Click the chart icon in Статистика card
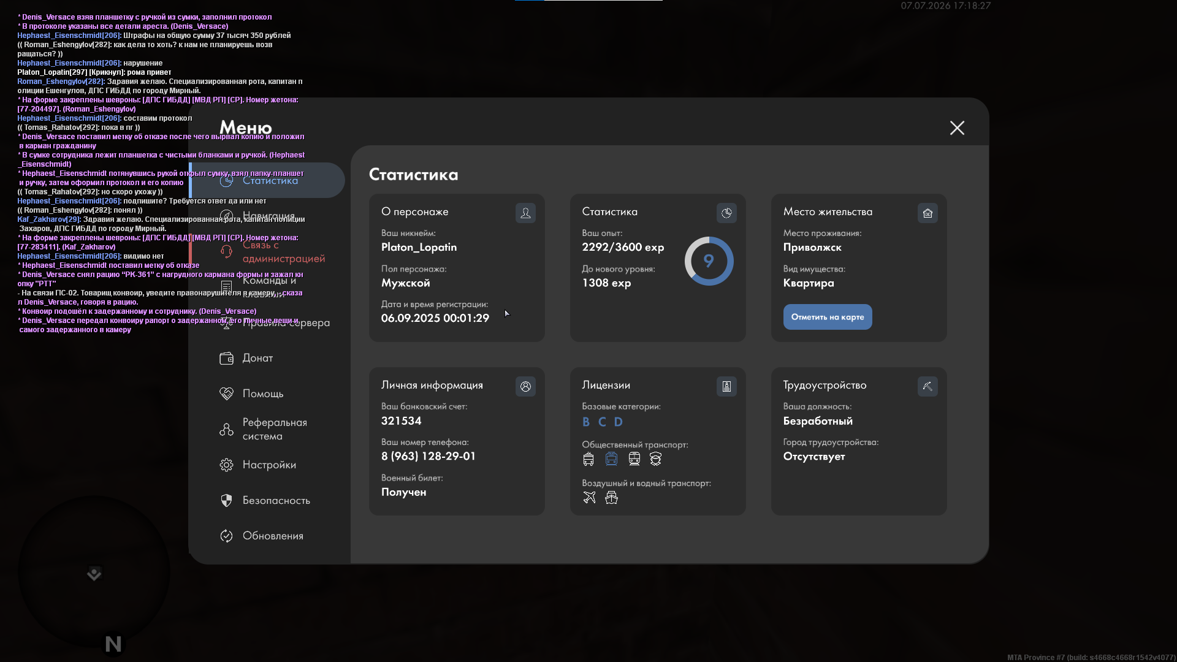This screenshot has height=662, width=1177. [x=726, y=213]
